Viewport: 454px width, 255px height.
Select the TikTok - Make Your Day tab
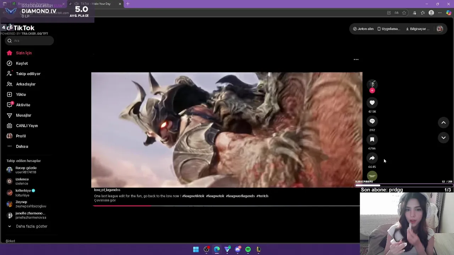[x=95, y=4]
